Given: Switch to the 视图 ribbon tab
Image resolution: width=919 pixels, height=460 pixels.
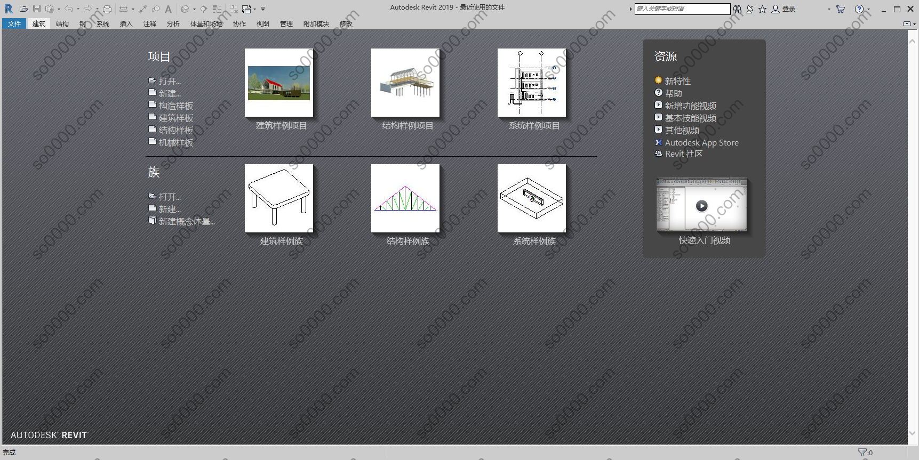Looking at the screenshot, I should click(263, 23).
